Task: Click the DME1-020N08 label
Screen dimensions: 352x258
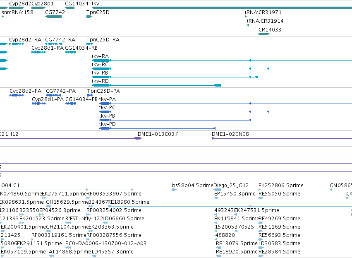Action: (230, 134)
